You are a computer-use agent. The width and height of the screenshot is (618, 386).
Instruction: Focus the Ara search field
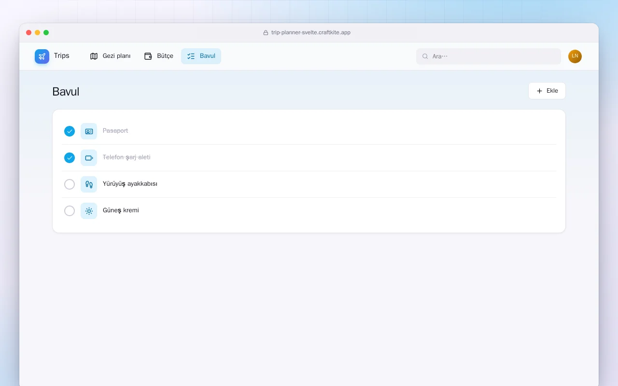click(x=489, y=56)
